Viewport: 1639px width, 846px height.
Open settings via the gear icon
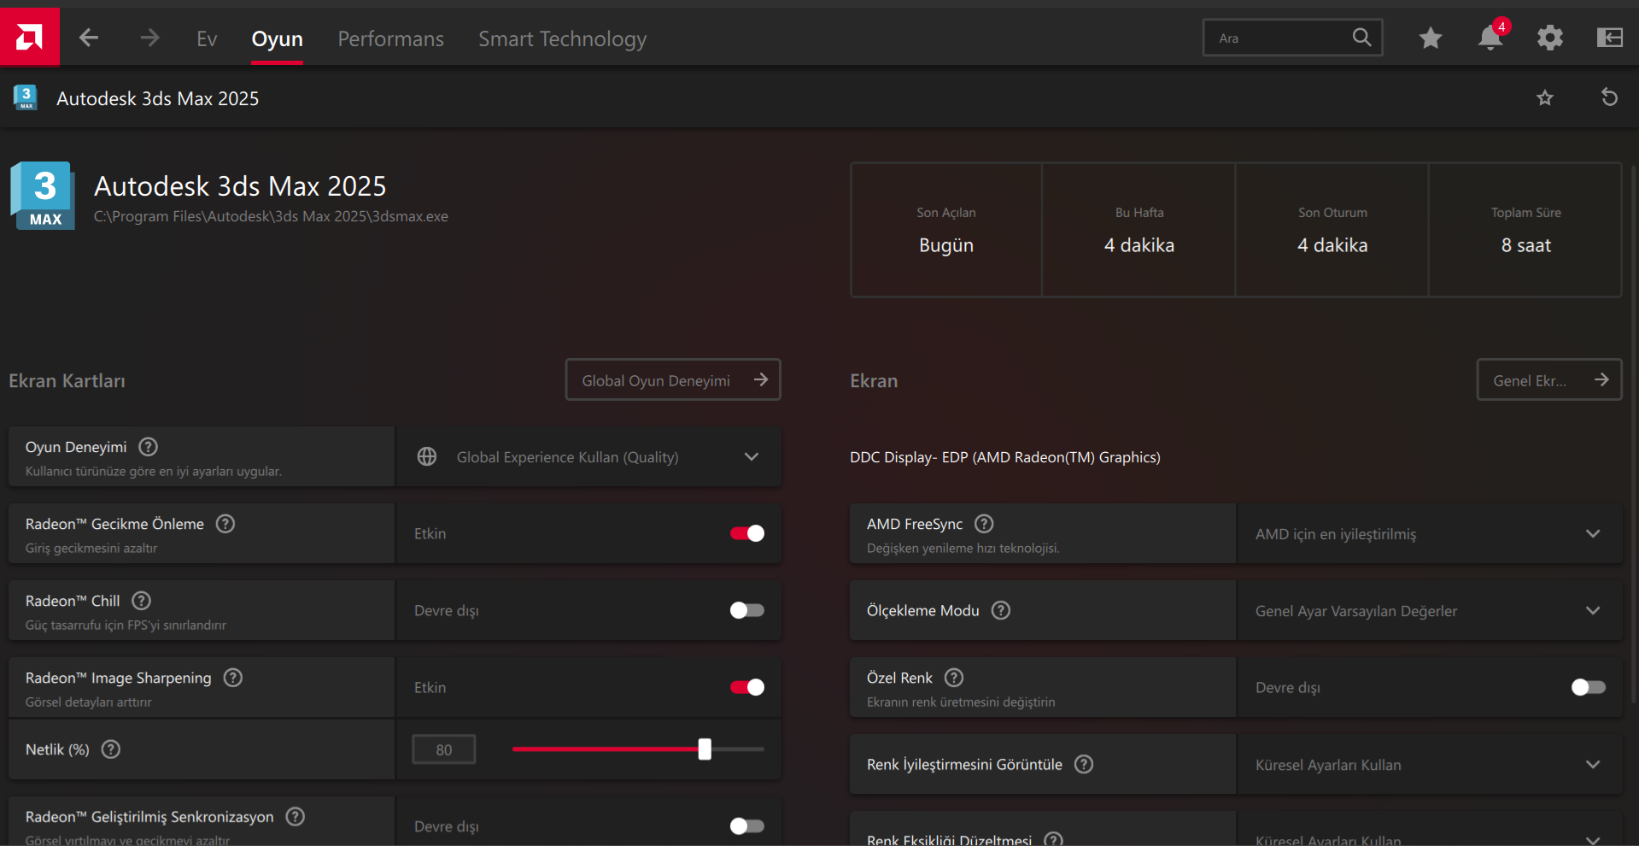click(1549, 38)
